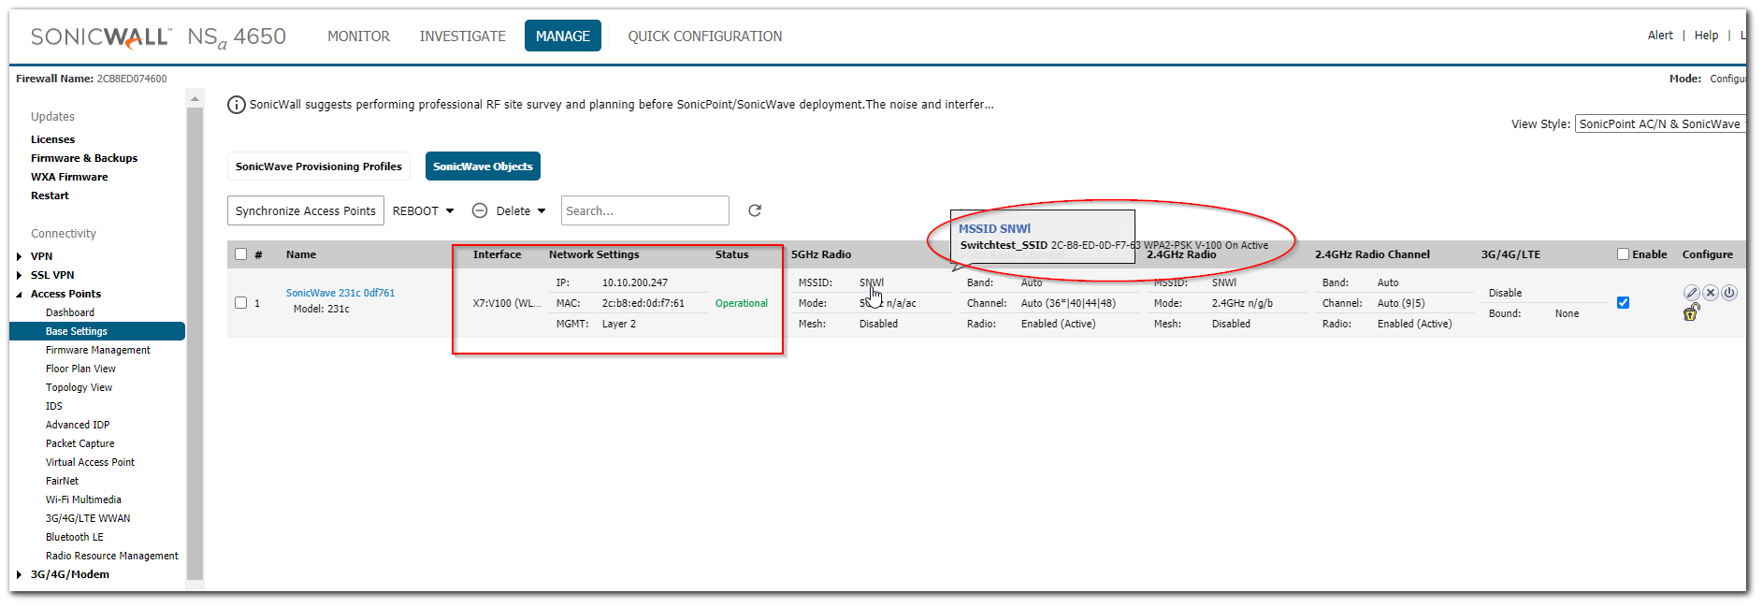Tick the select-all checkbox in table header

(x=240, y=254)
